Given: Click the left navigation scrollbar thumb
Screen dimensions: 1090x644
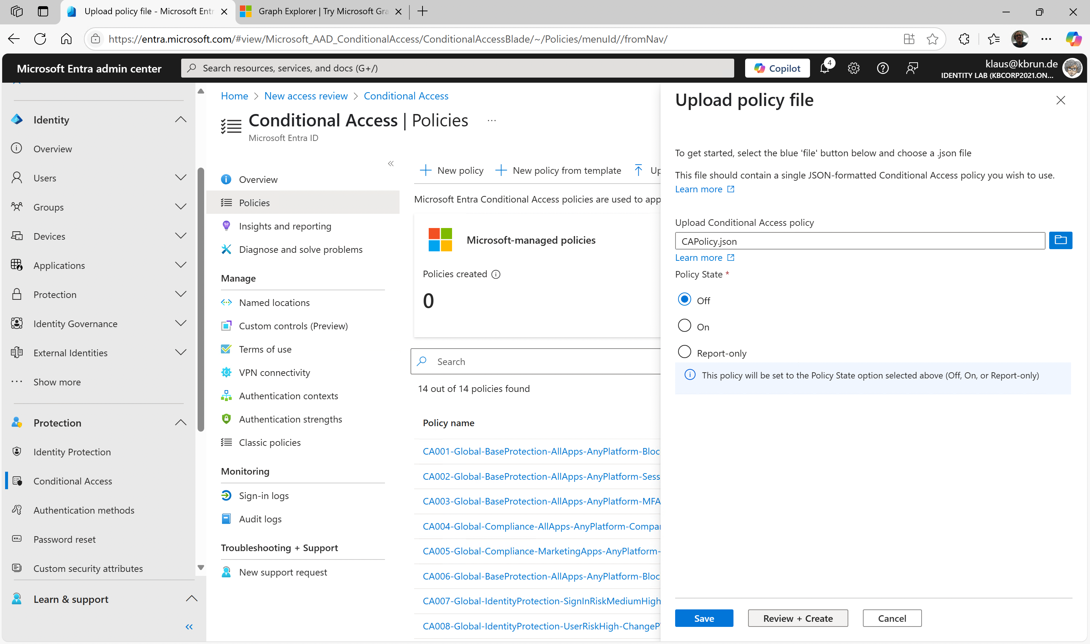Looking at the screenshot, I should pos(201,299).
